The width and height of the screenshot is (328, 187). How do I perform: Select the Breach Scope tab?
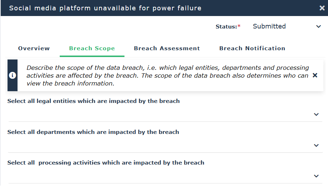click(x=92, y=48)
